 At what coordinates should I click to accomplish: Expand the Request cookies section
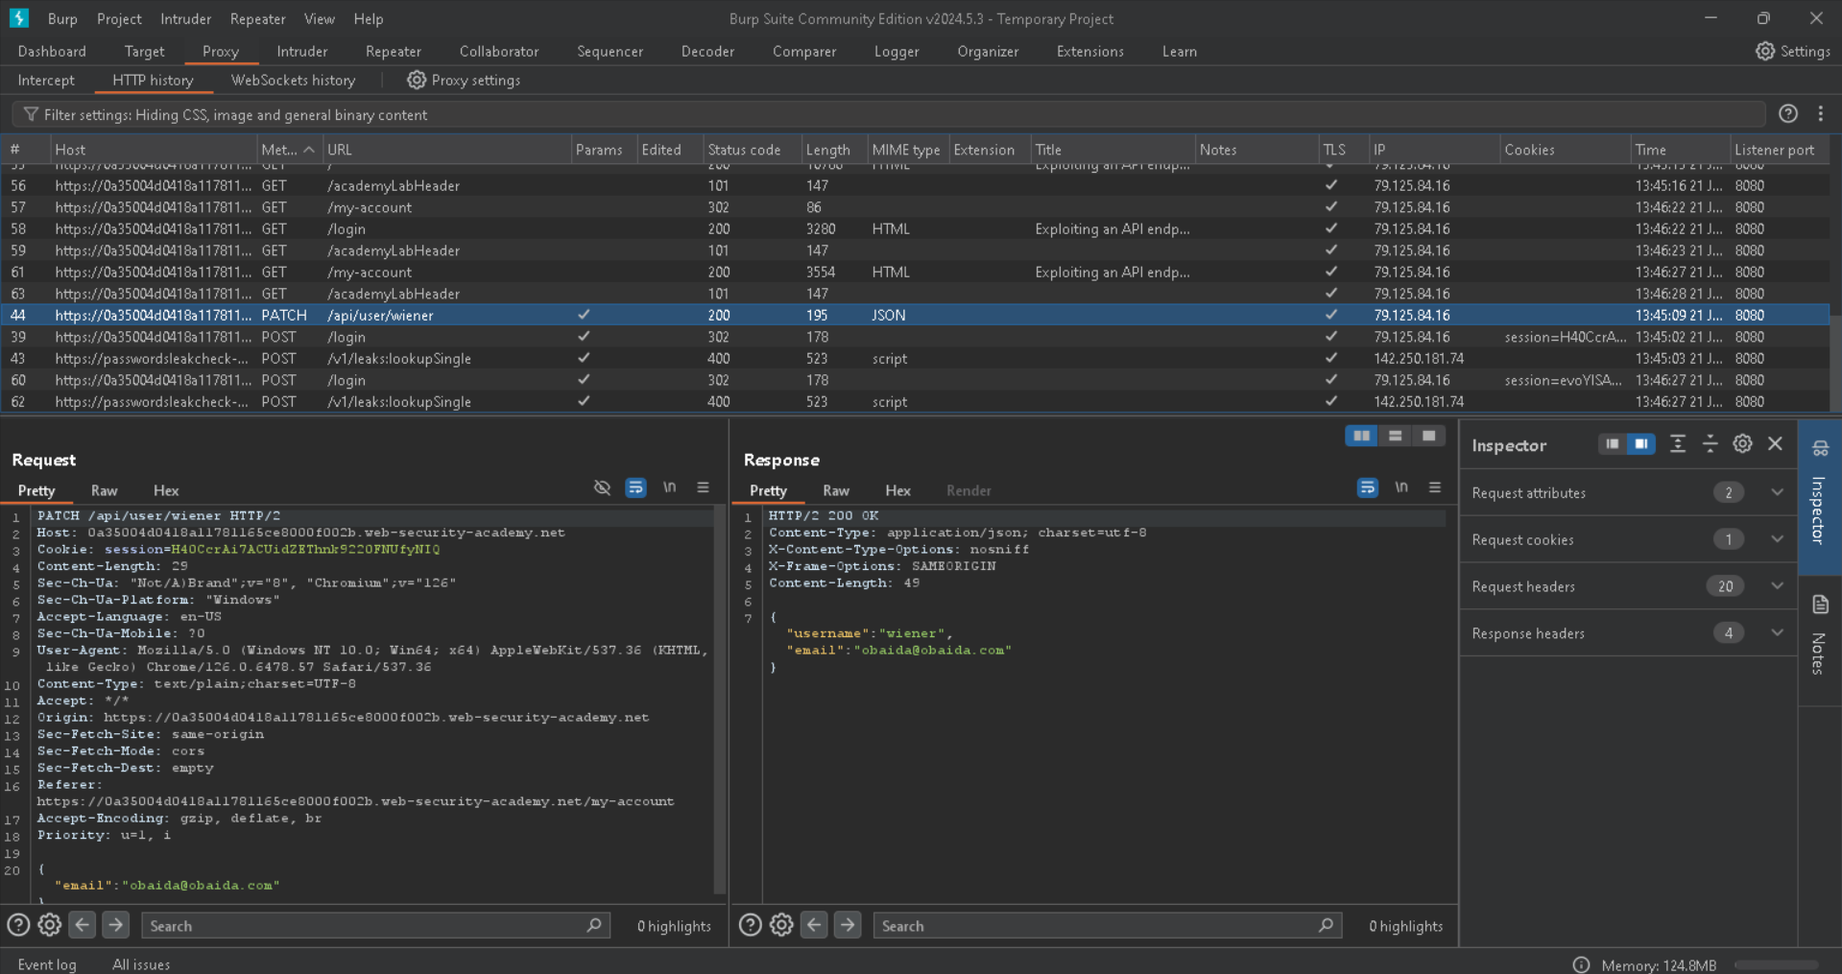[x=1777, y=540]
